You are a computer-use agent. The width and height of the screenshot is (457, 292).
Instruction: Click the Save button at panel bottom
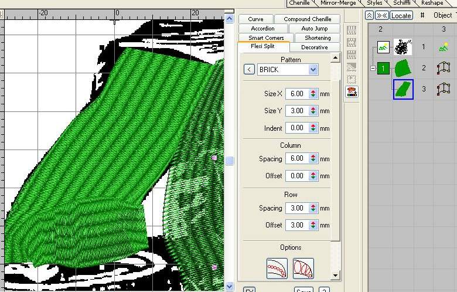[303, 290]
